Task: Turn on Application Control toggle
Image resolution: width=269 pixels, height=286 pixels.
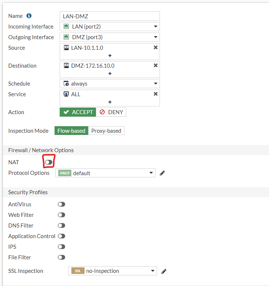Action: click(61, 236)
